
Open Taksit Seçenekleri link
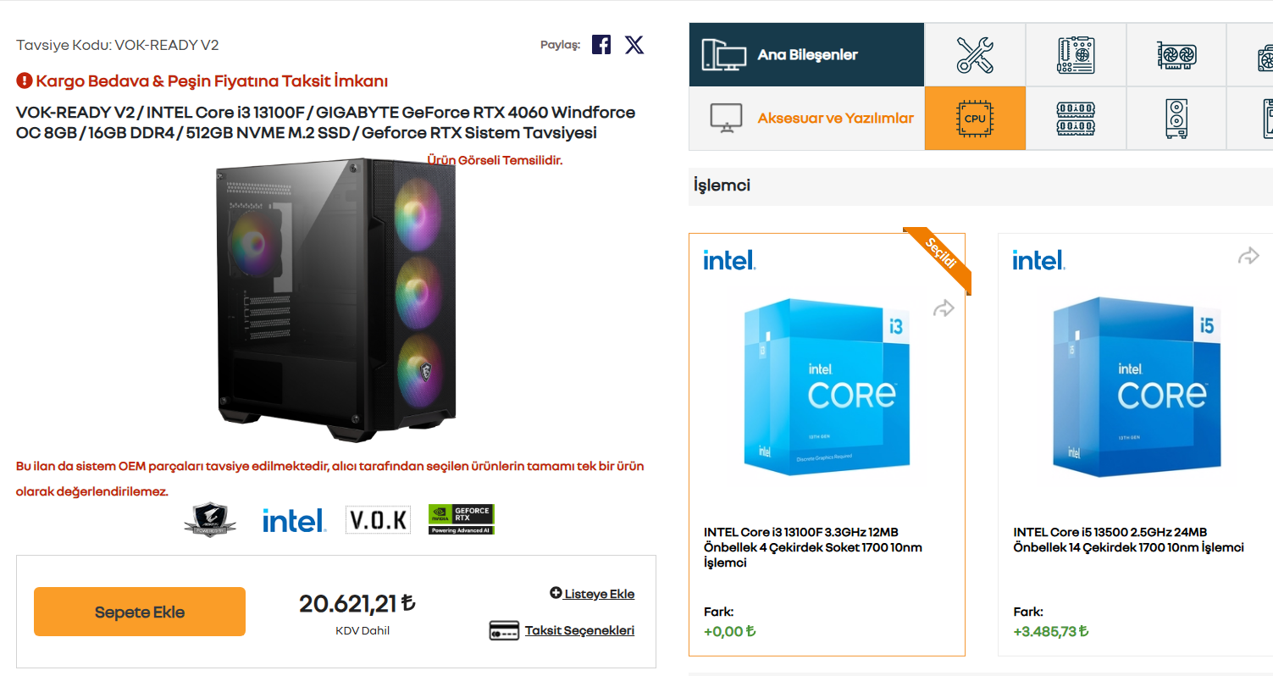[562, 630]
